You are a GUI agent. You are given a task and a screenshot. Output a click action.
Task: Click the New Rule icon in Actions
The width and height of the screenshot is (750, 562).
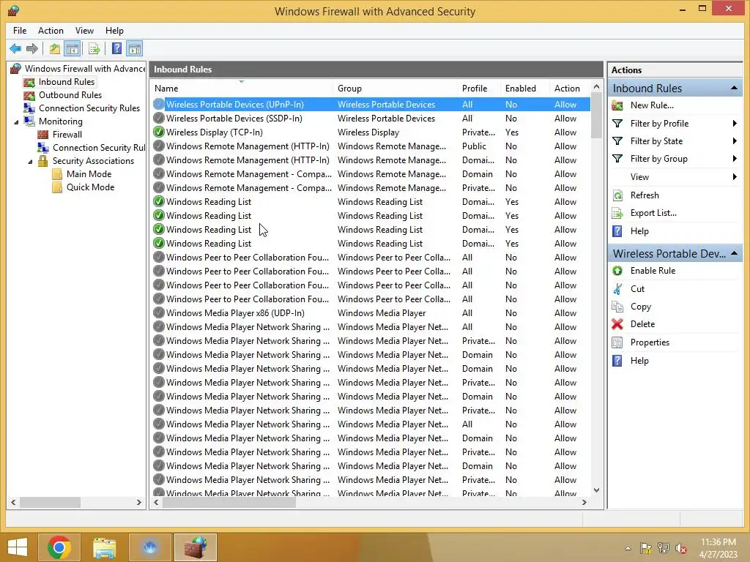(617, 105)
